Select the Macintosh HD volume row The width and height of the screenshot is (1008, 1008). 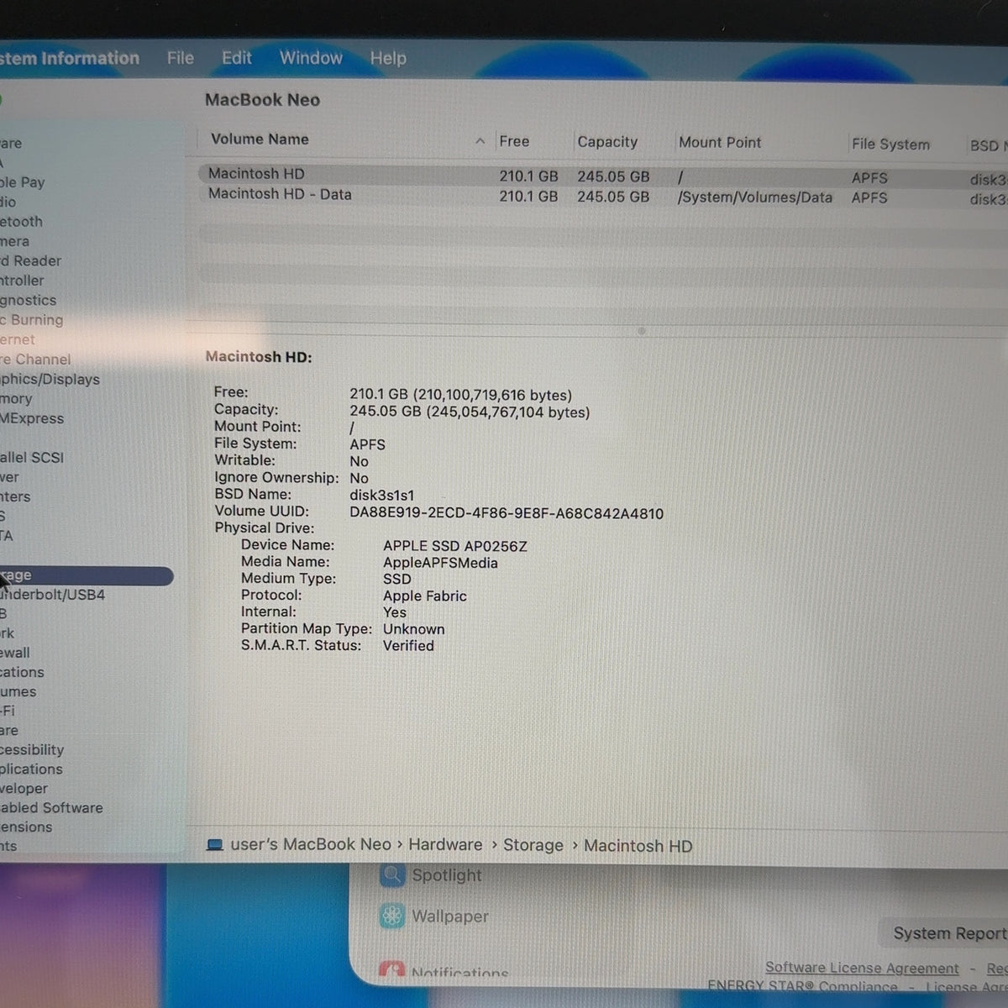click(x=603, y=176)
